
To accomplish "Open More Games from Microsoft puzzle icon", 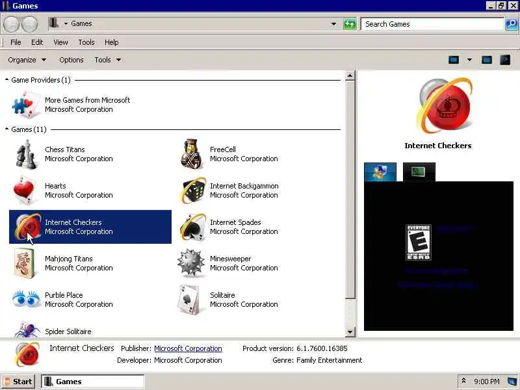I will 25,105.
